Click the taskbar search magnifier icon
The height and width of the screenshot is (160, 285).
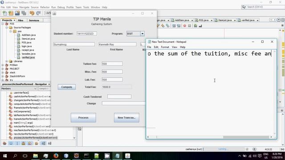[x=15, y=156]
